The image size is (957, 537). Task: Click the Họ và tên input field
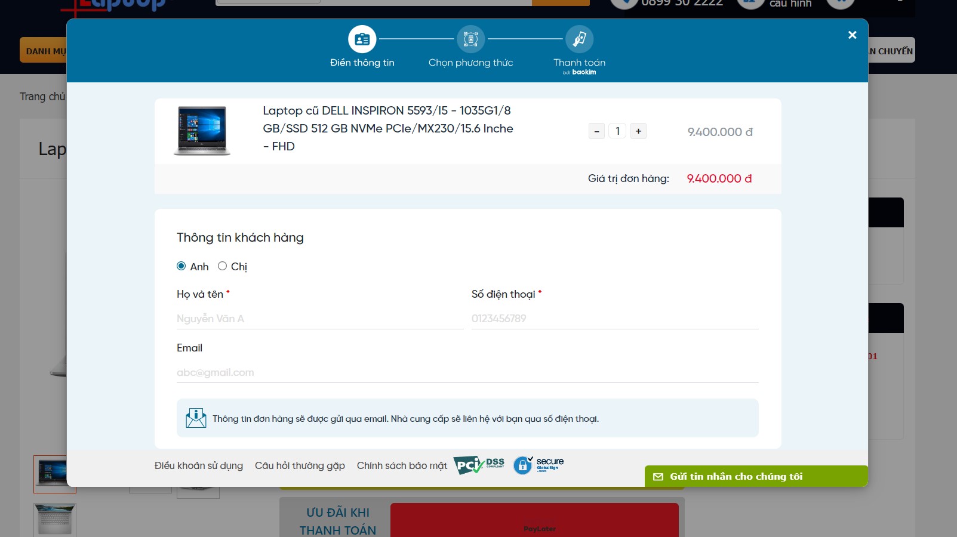point(320,319)
